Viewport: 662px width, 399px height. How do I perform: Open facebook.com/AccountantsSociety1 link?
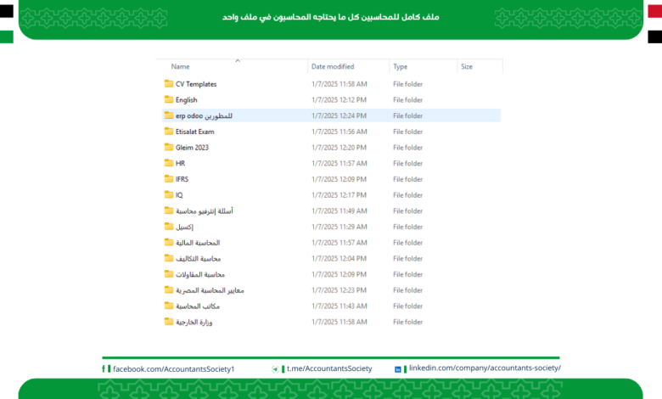(173, 369)
